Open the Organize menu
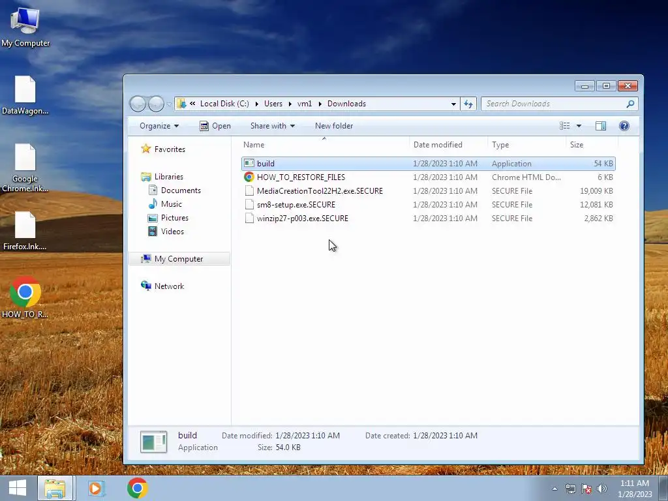This screenshot has width=668, height=501. (x=159, y=126)
